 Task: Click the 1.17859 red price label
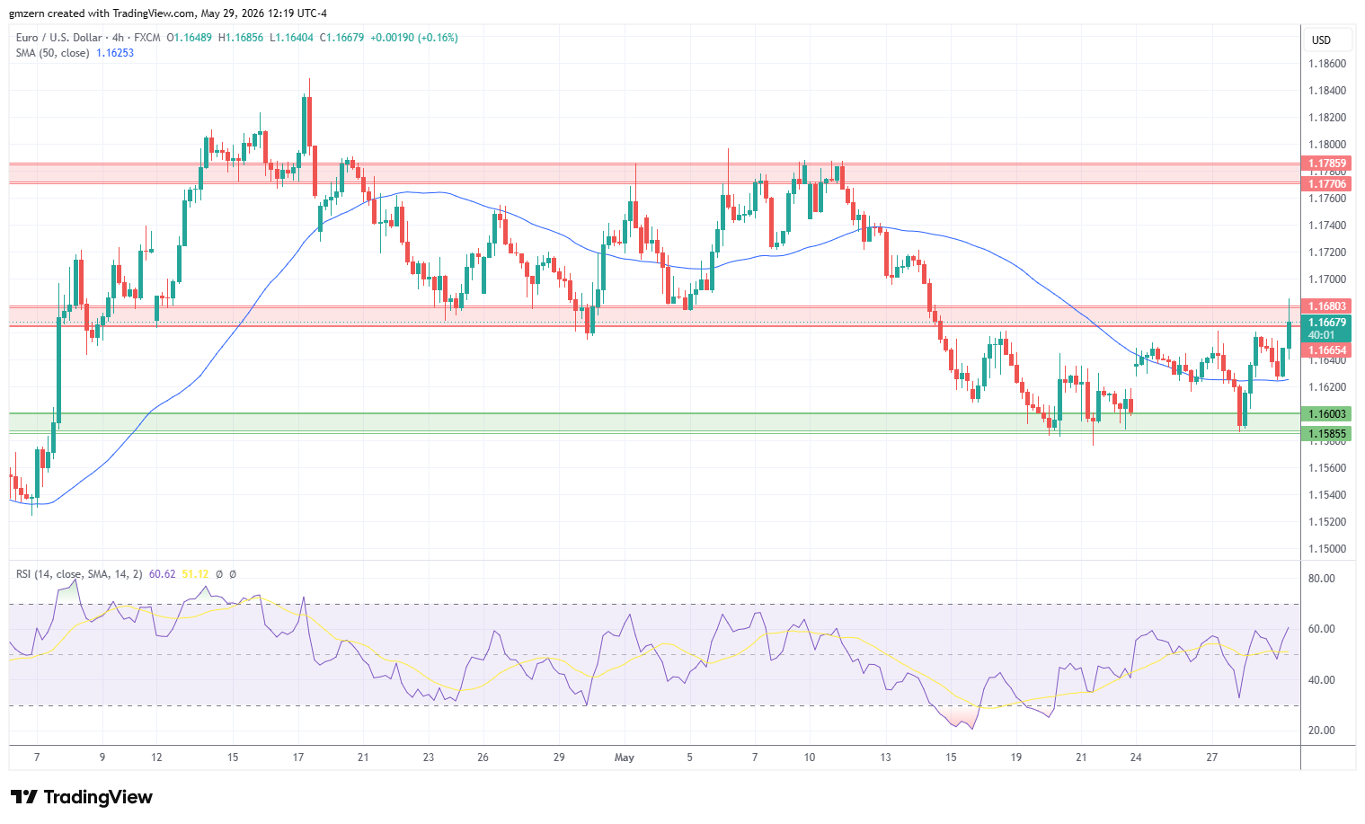click(1326, 164)
